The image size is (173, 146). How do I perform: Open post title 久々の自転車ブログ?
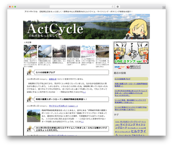(45, 72)
